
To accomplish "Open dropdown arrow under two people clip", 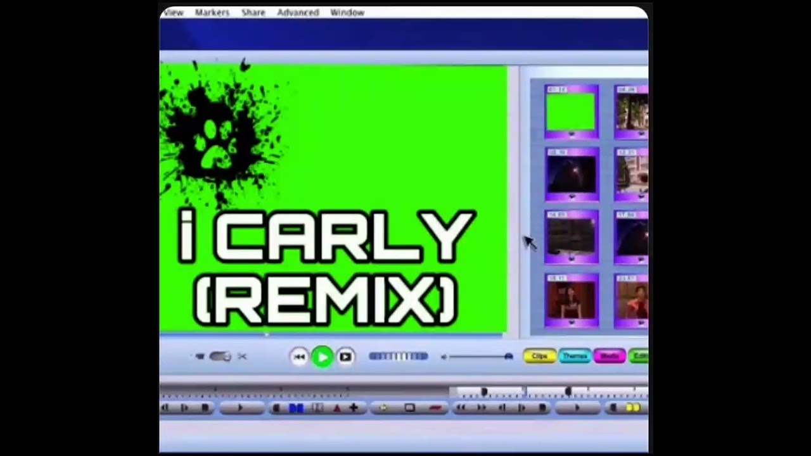I will pos(572,322).
